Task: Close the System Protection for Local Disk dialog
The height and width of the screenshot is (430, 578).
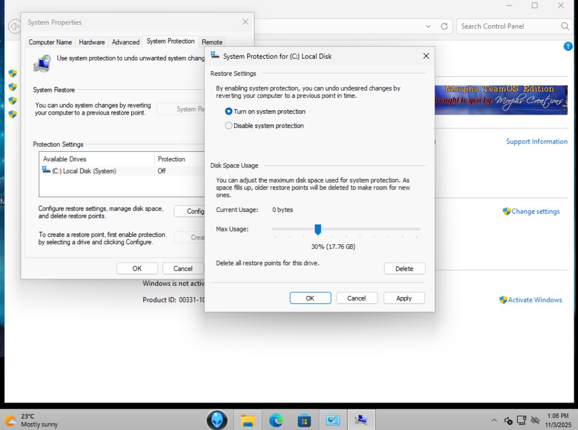Action: point(426,56)
